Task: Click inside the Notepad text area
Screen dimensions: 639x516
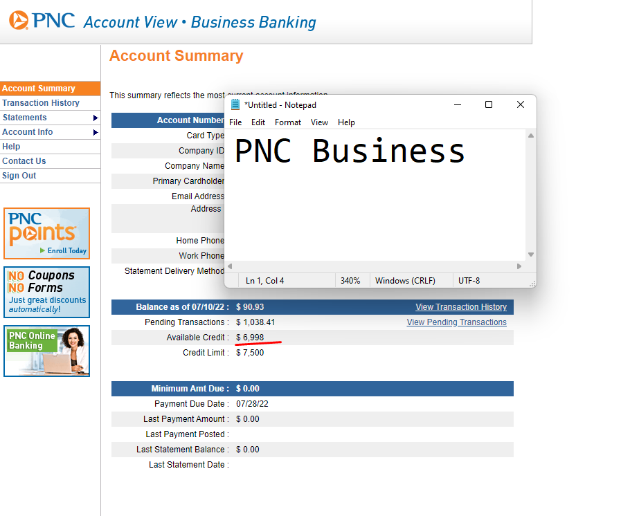Action: 375,196
